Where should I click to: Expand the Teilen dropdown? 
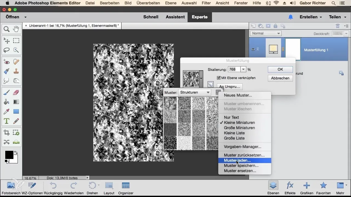pos(346,17)
